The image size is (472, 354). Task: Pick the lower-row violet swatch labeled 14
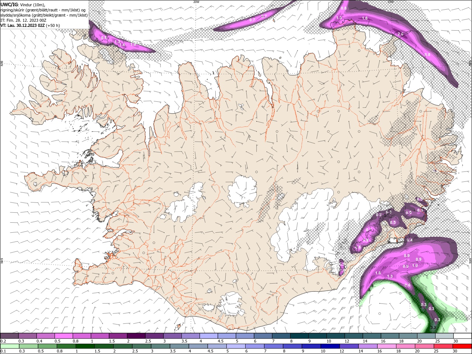tap(367, 346)
